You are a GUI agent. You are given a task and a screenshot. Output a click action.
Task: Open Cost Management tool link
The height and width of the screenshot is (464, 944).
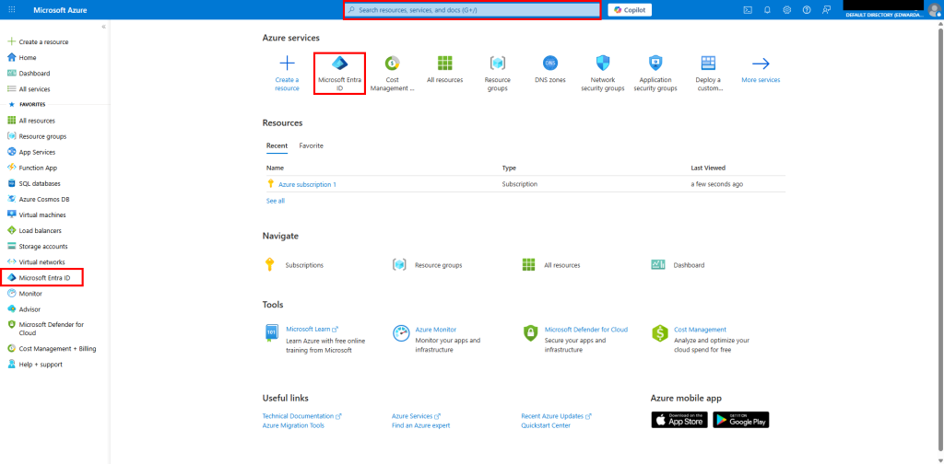[x=701, y=330]
